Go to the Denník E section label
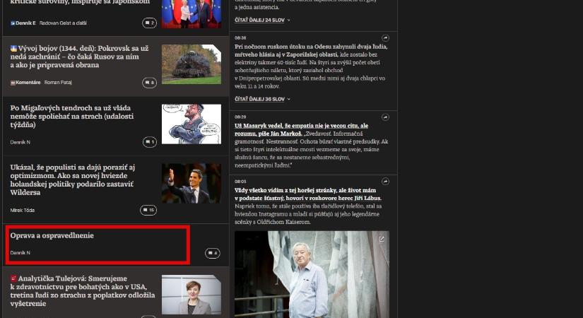 [25, 23]
